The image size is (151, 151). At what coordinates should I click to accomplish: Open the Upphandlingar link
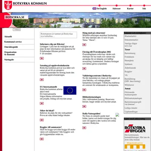(x=131, y=112)
